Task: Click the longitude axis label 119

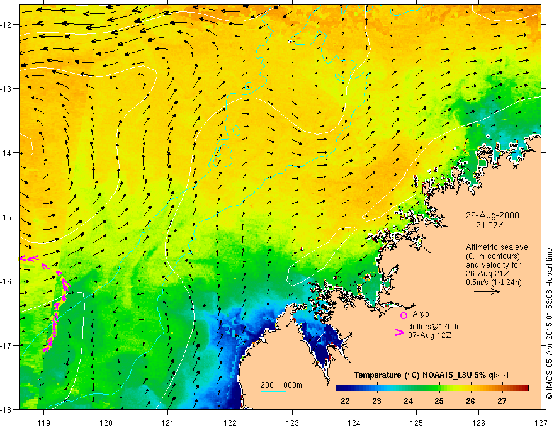Action: click(43, 423)
